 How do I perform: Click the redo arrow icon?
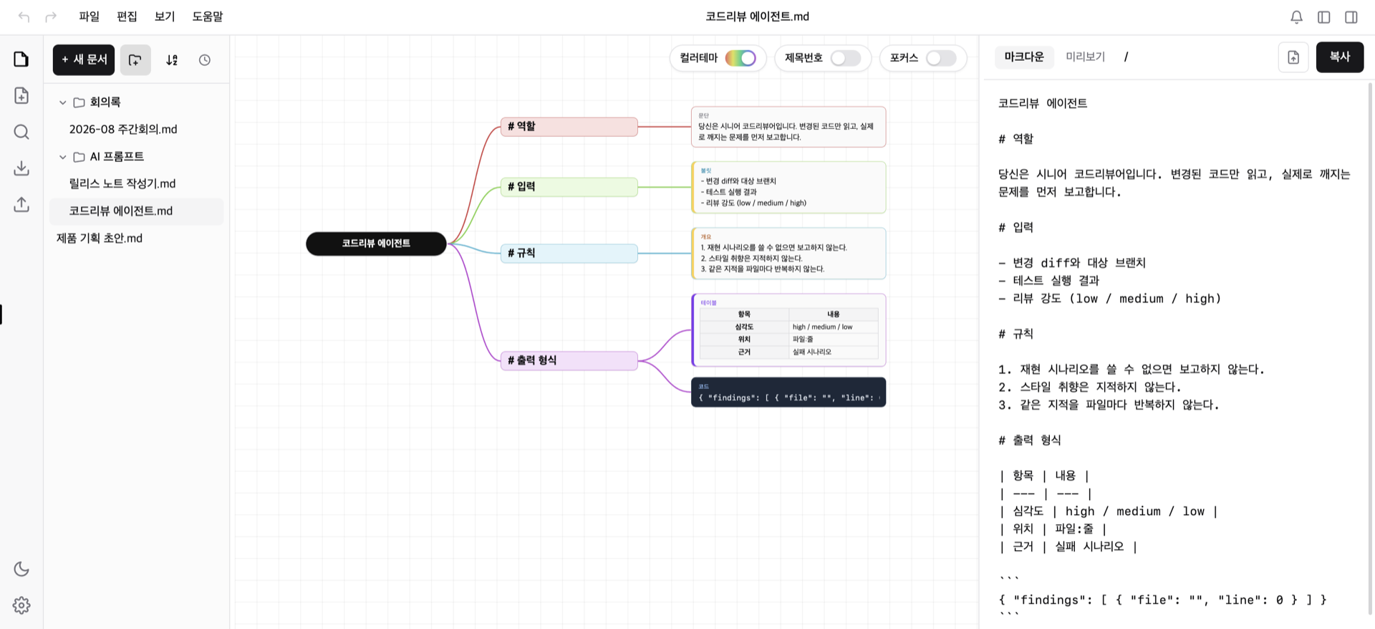coord(51,16)
